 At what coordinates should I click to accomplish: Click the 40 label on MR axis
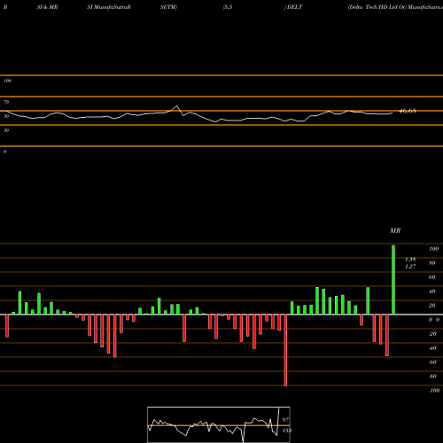click(x=432, y=291)
